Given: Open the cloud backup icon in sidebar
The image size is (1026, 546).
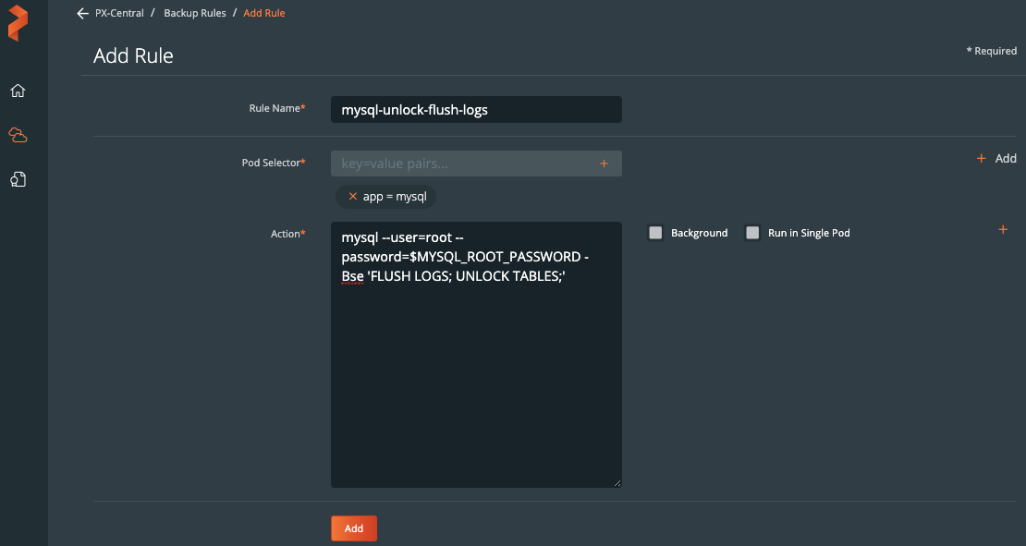Looking at the screenshot, I should pyautogui.click(x=18, y=136).
